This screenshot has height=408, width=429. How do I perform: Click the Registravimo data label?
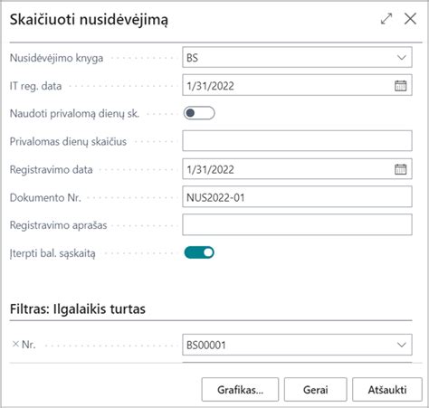click(51, 169)
